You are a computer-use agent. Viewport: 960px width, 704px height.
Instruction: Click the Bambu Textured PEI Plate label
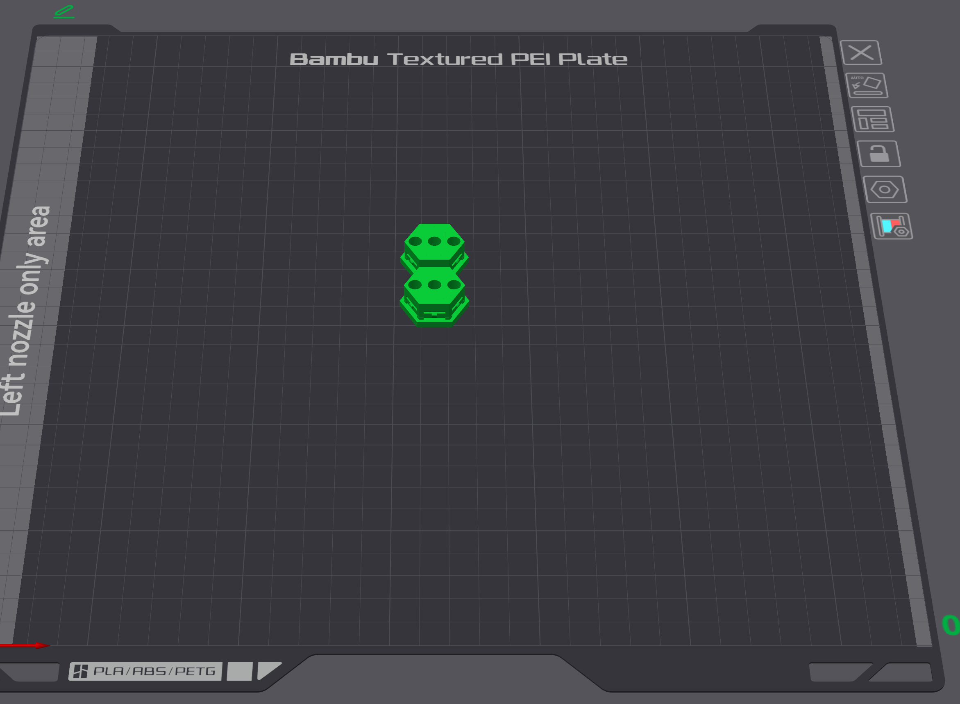pyautogui.click(x=458, y=59)
